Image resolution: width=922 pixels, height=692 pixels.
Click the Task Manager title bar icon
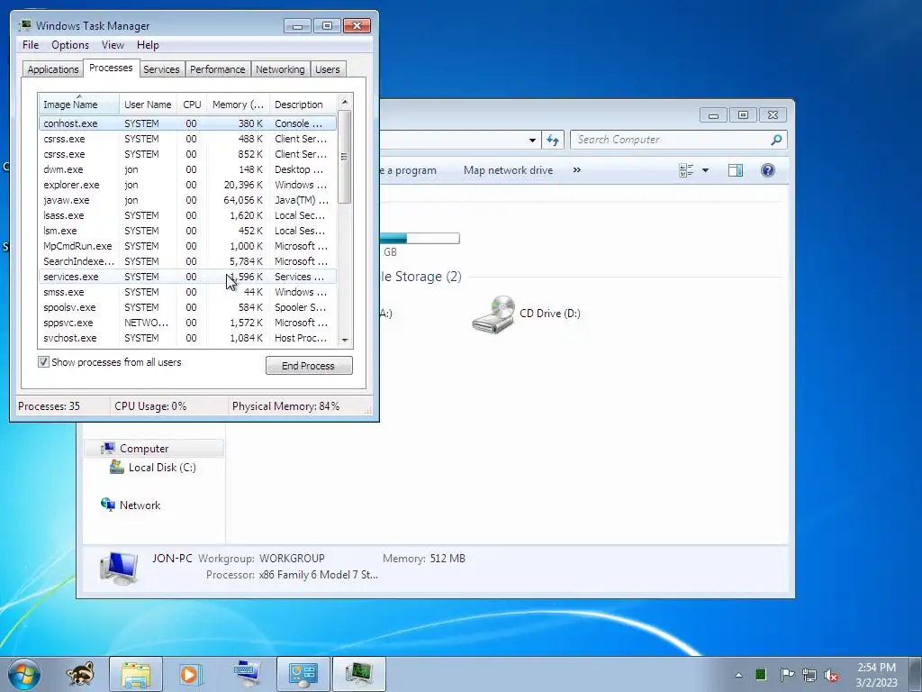[24, 25]
